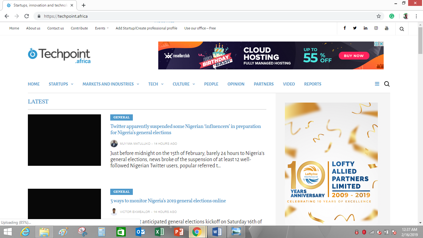The width and height of the screenshot is (423, 238).
Task: Visit Techpoint's Instagram via its icon
Action: pyautogui.click(x=376, y=28)
